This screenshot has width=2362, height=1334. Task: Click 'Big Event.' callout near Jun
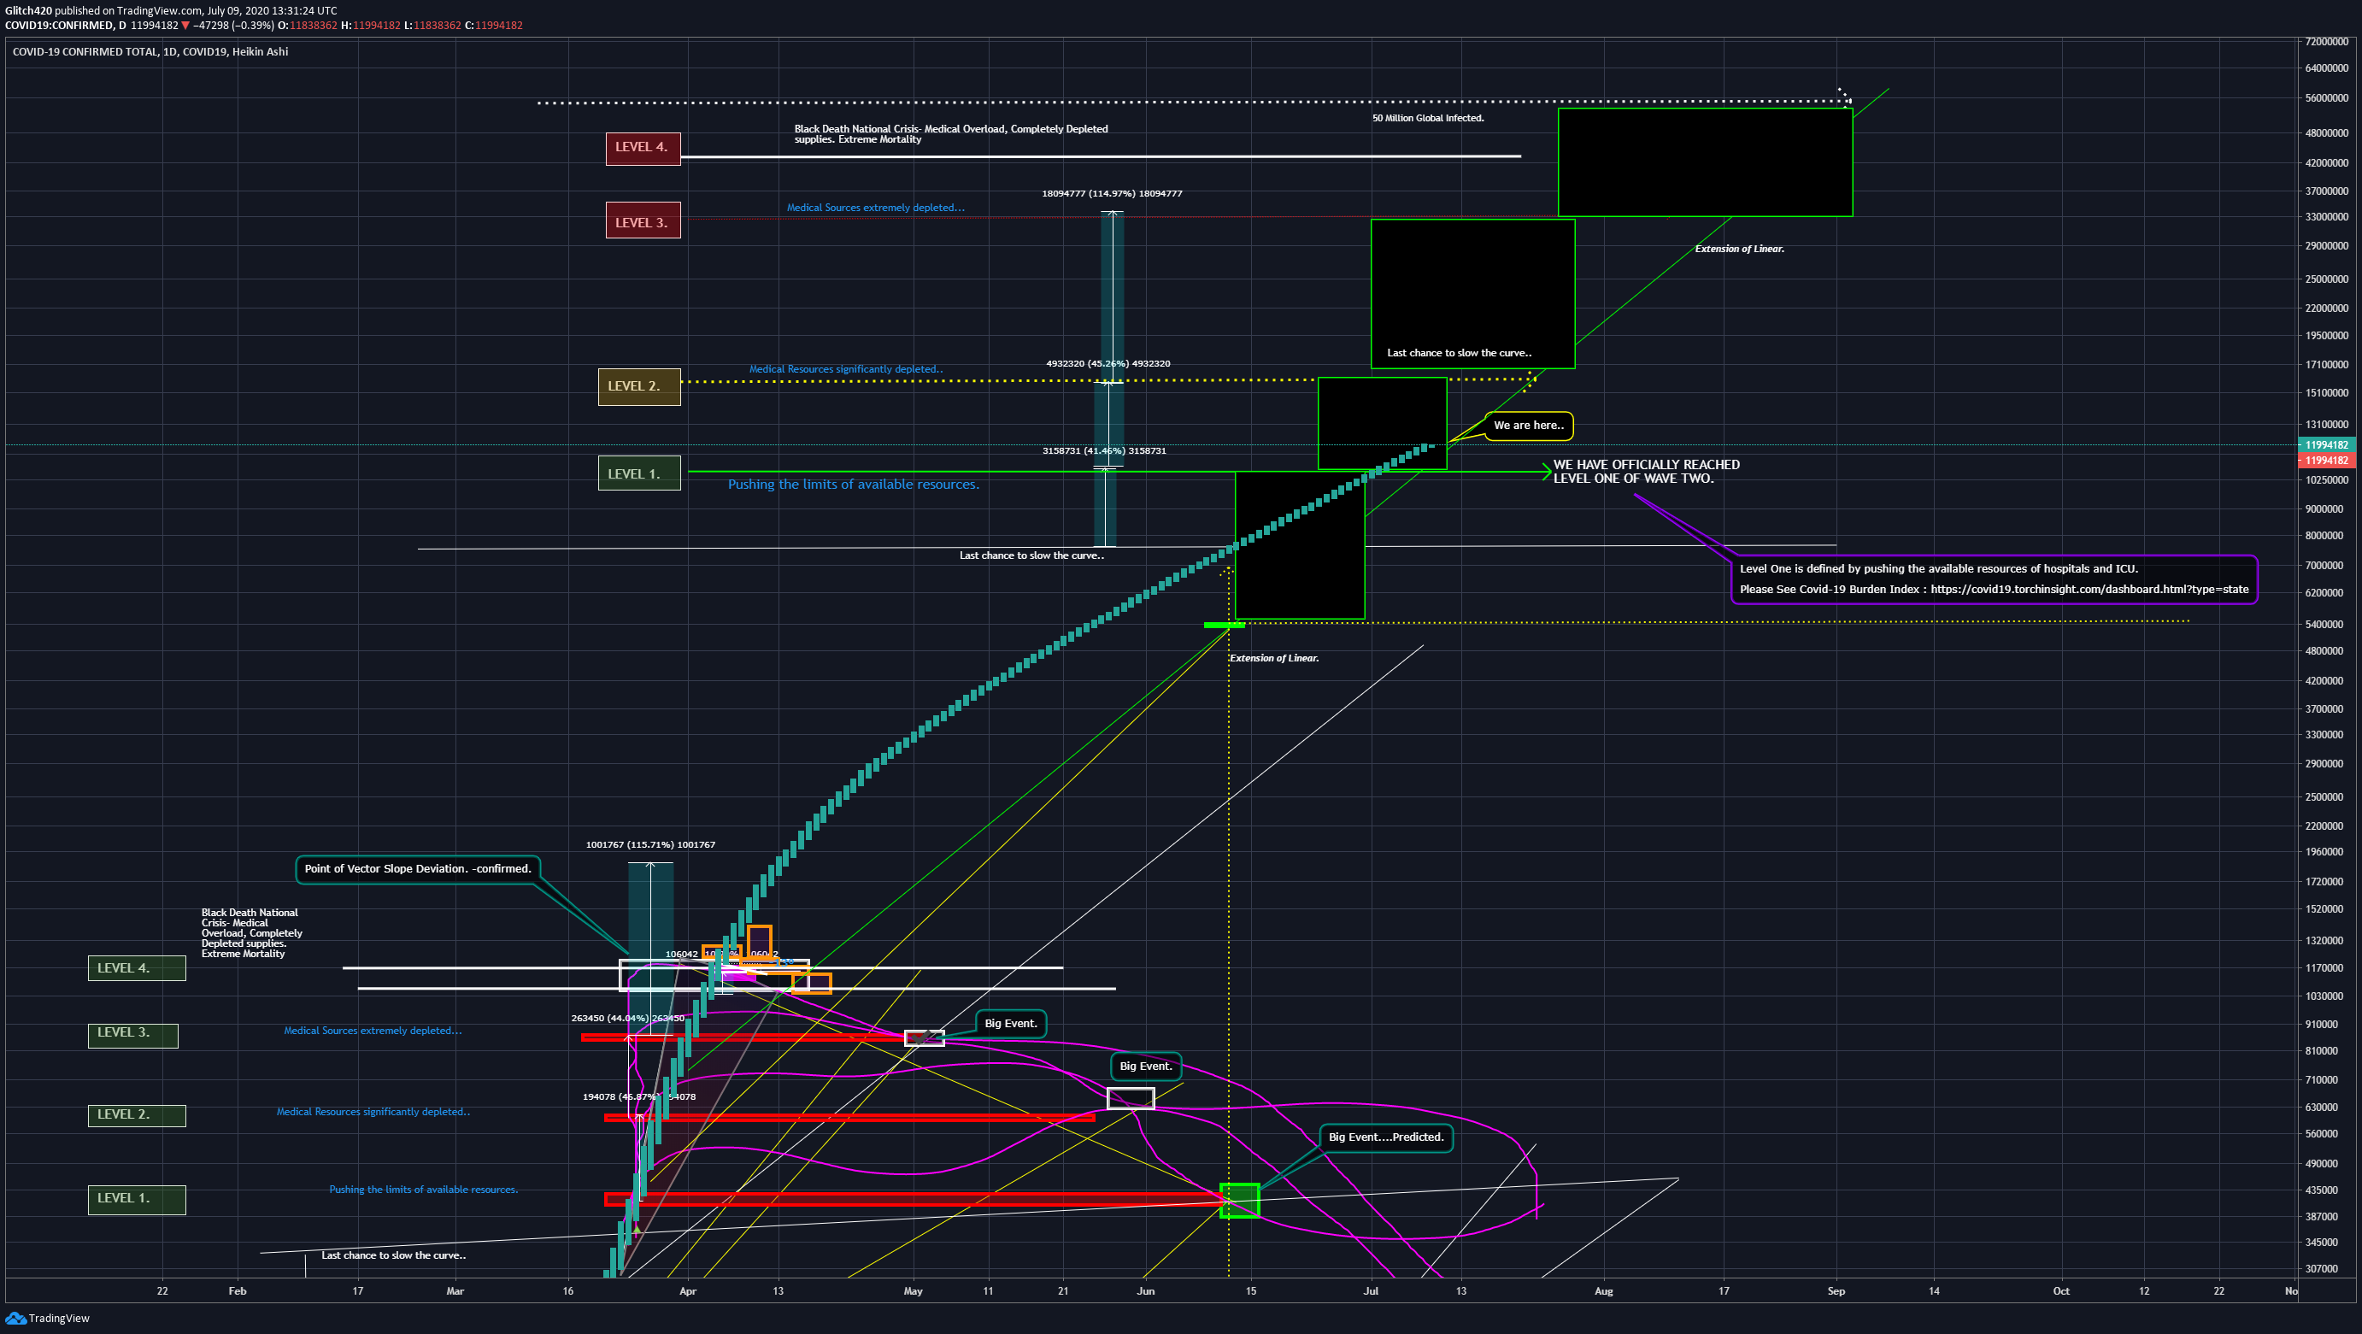(x=1145, y=1067)
